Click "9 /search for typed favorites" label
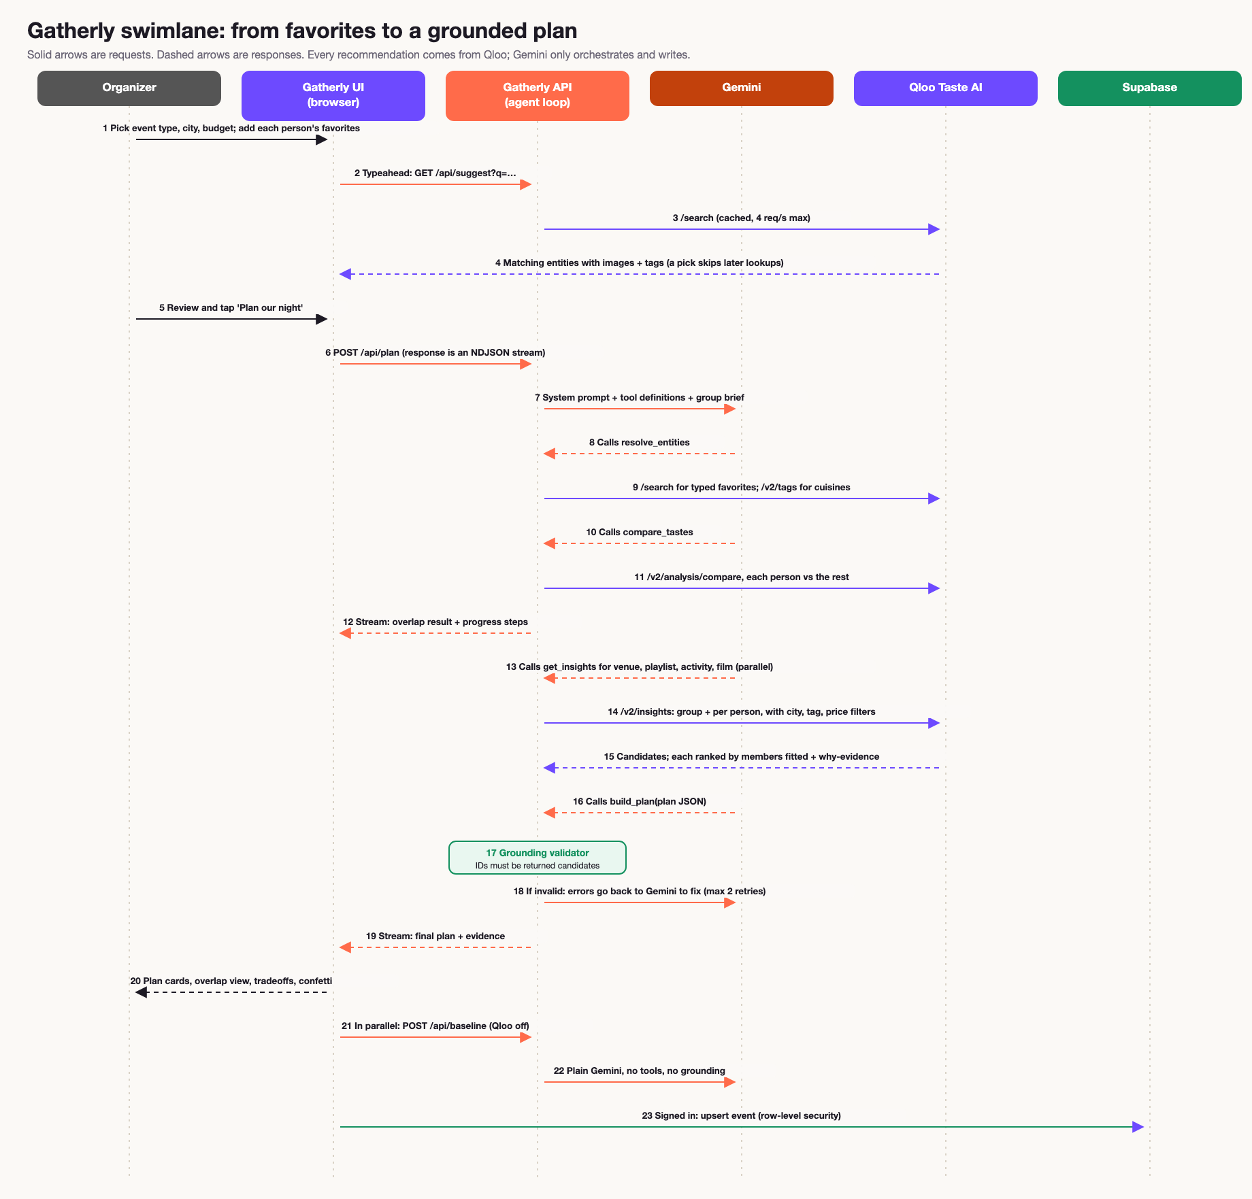This screenshot has width=1252, height=1199. tap(742, 488)
